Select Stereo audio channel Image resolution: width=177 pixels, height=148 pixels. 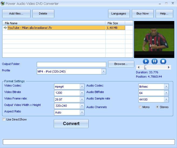click(157, 107)
